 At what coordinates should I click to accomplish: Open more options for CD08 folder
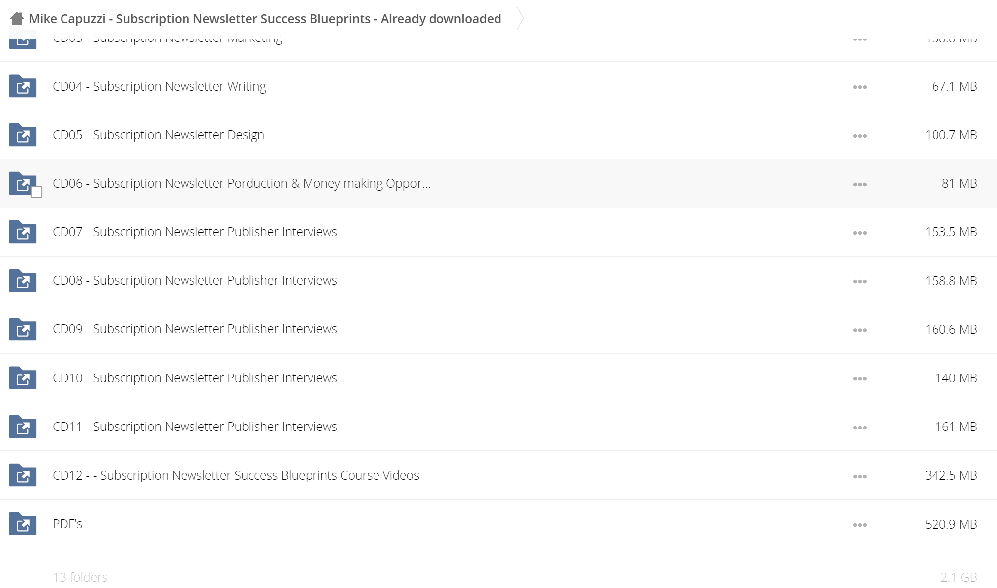pyautogui.click(x=860, y=281)
